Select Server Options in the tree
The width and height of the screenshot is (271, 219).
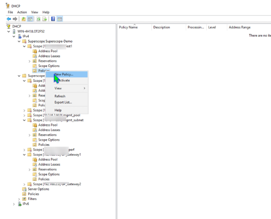tap(38, 189)
